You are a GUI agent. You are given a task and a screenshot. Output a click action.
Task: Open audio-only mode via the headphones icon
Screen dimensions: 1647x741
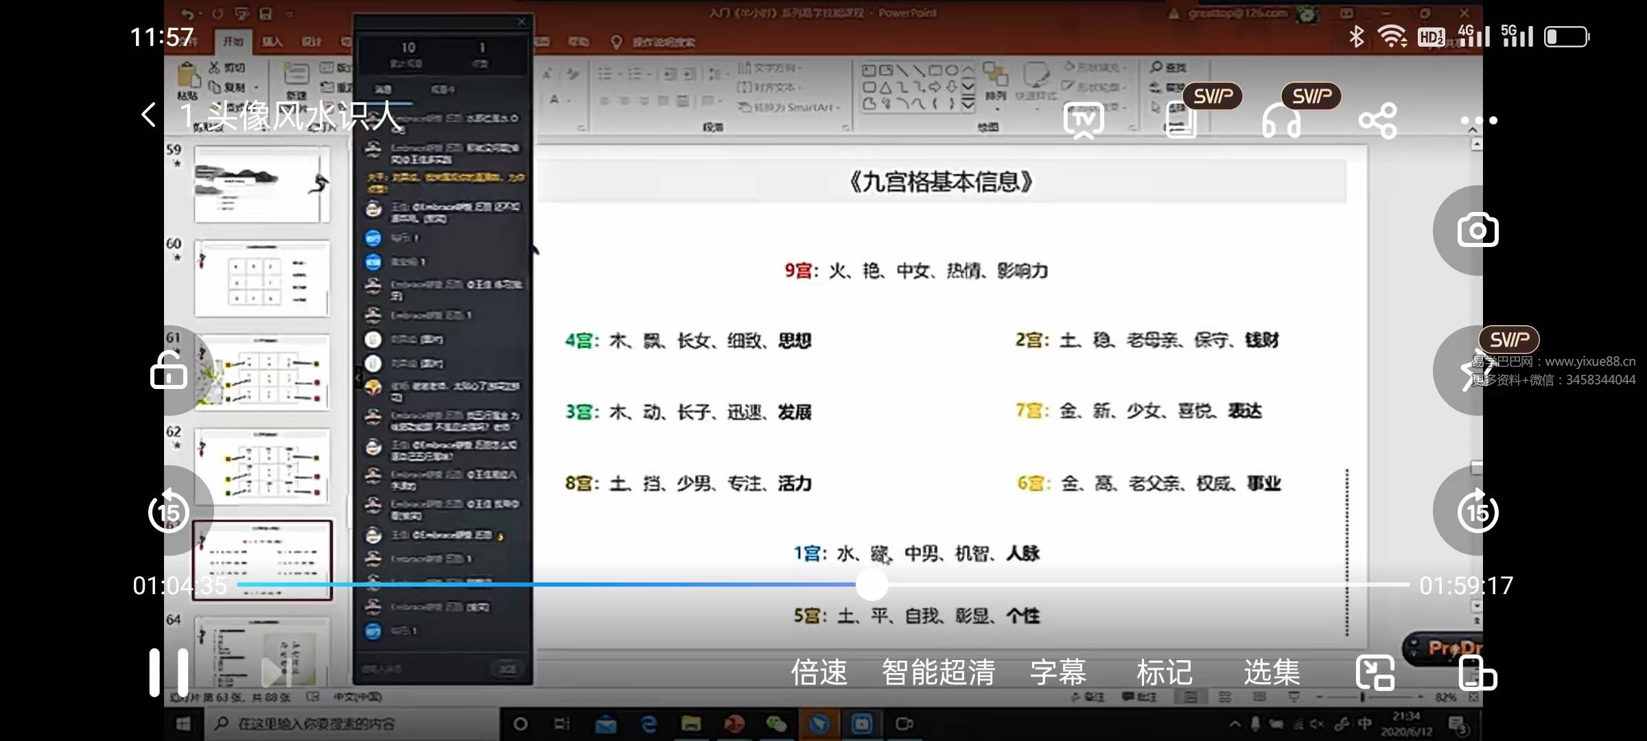pos(1281,119)
